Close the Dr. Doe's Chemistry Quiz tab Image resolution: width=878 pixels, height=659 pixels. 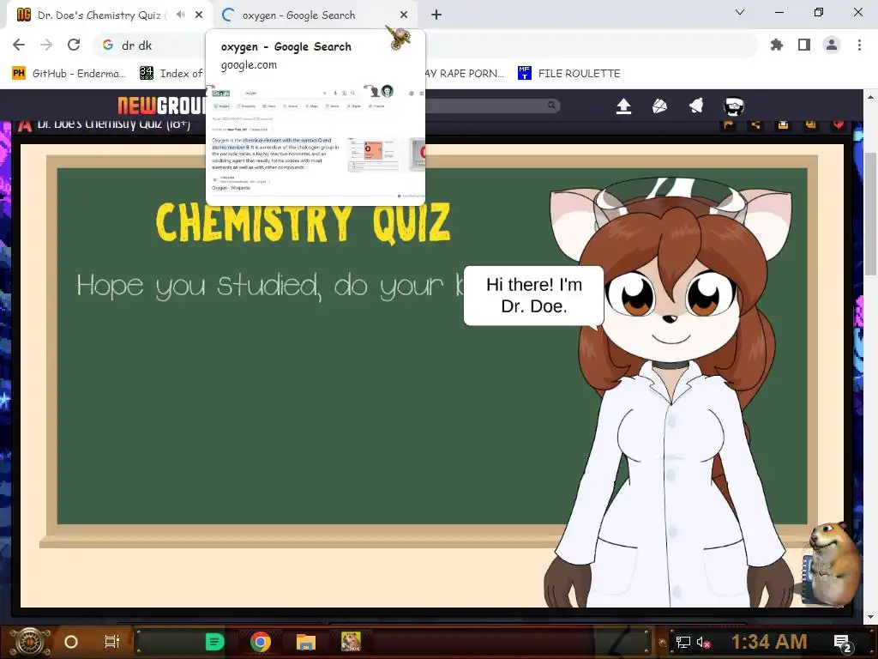[x=199, y=15]
